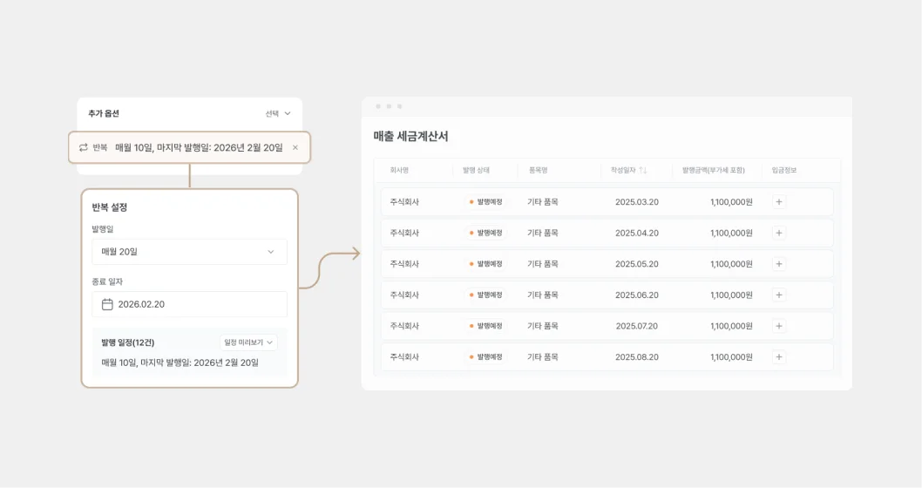Click 발행예정 status badge in 2025.03.20 row
Screen dimensions: 922x488
pyautogui.click(x=485, y=202)
